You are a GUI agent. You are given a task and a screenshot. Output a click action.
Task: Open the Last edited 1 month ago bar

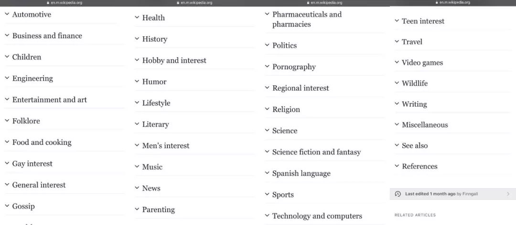coord(453,194)
